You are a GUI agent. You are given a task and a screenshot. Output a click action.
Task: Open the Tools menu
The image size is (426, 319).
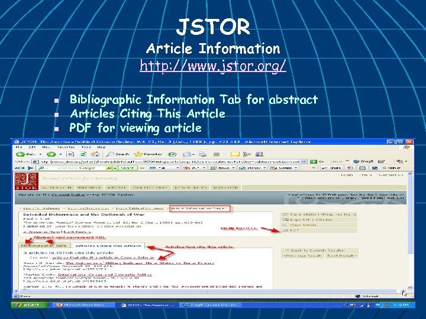click(x=86, y=147)
